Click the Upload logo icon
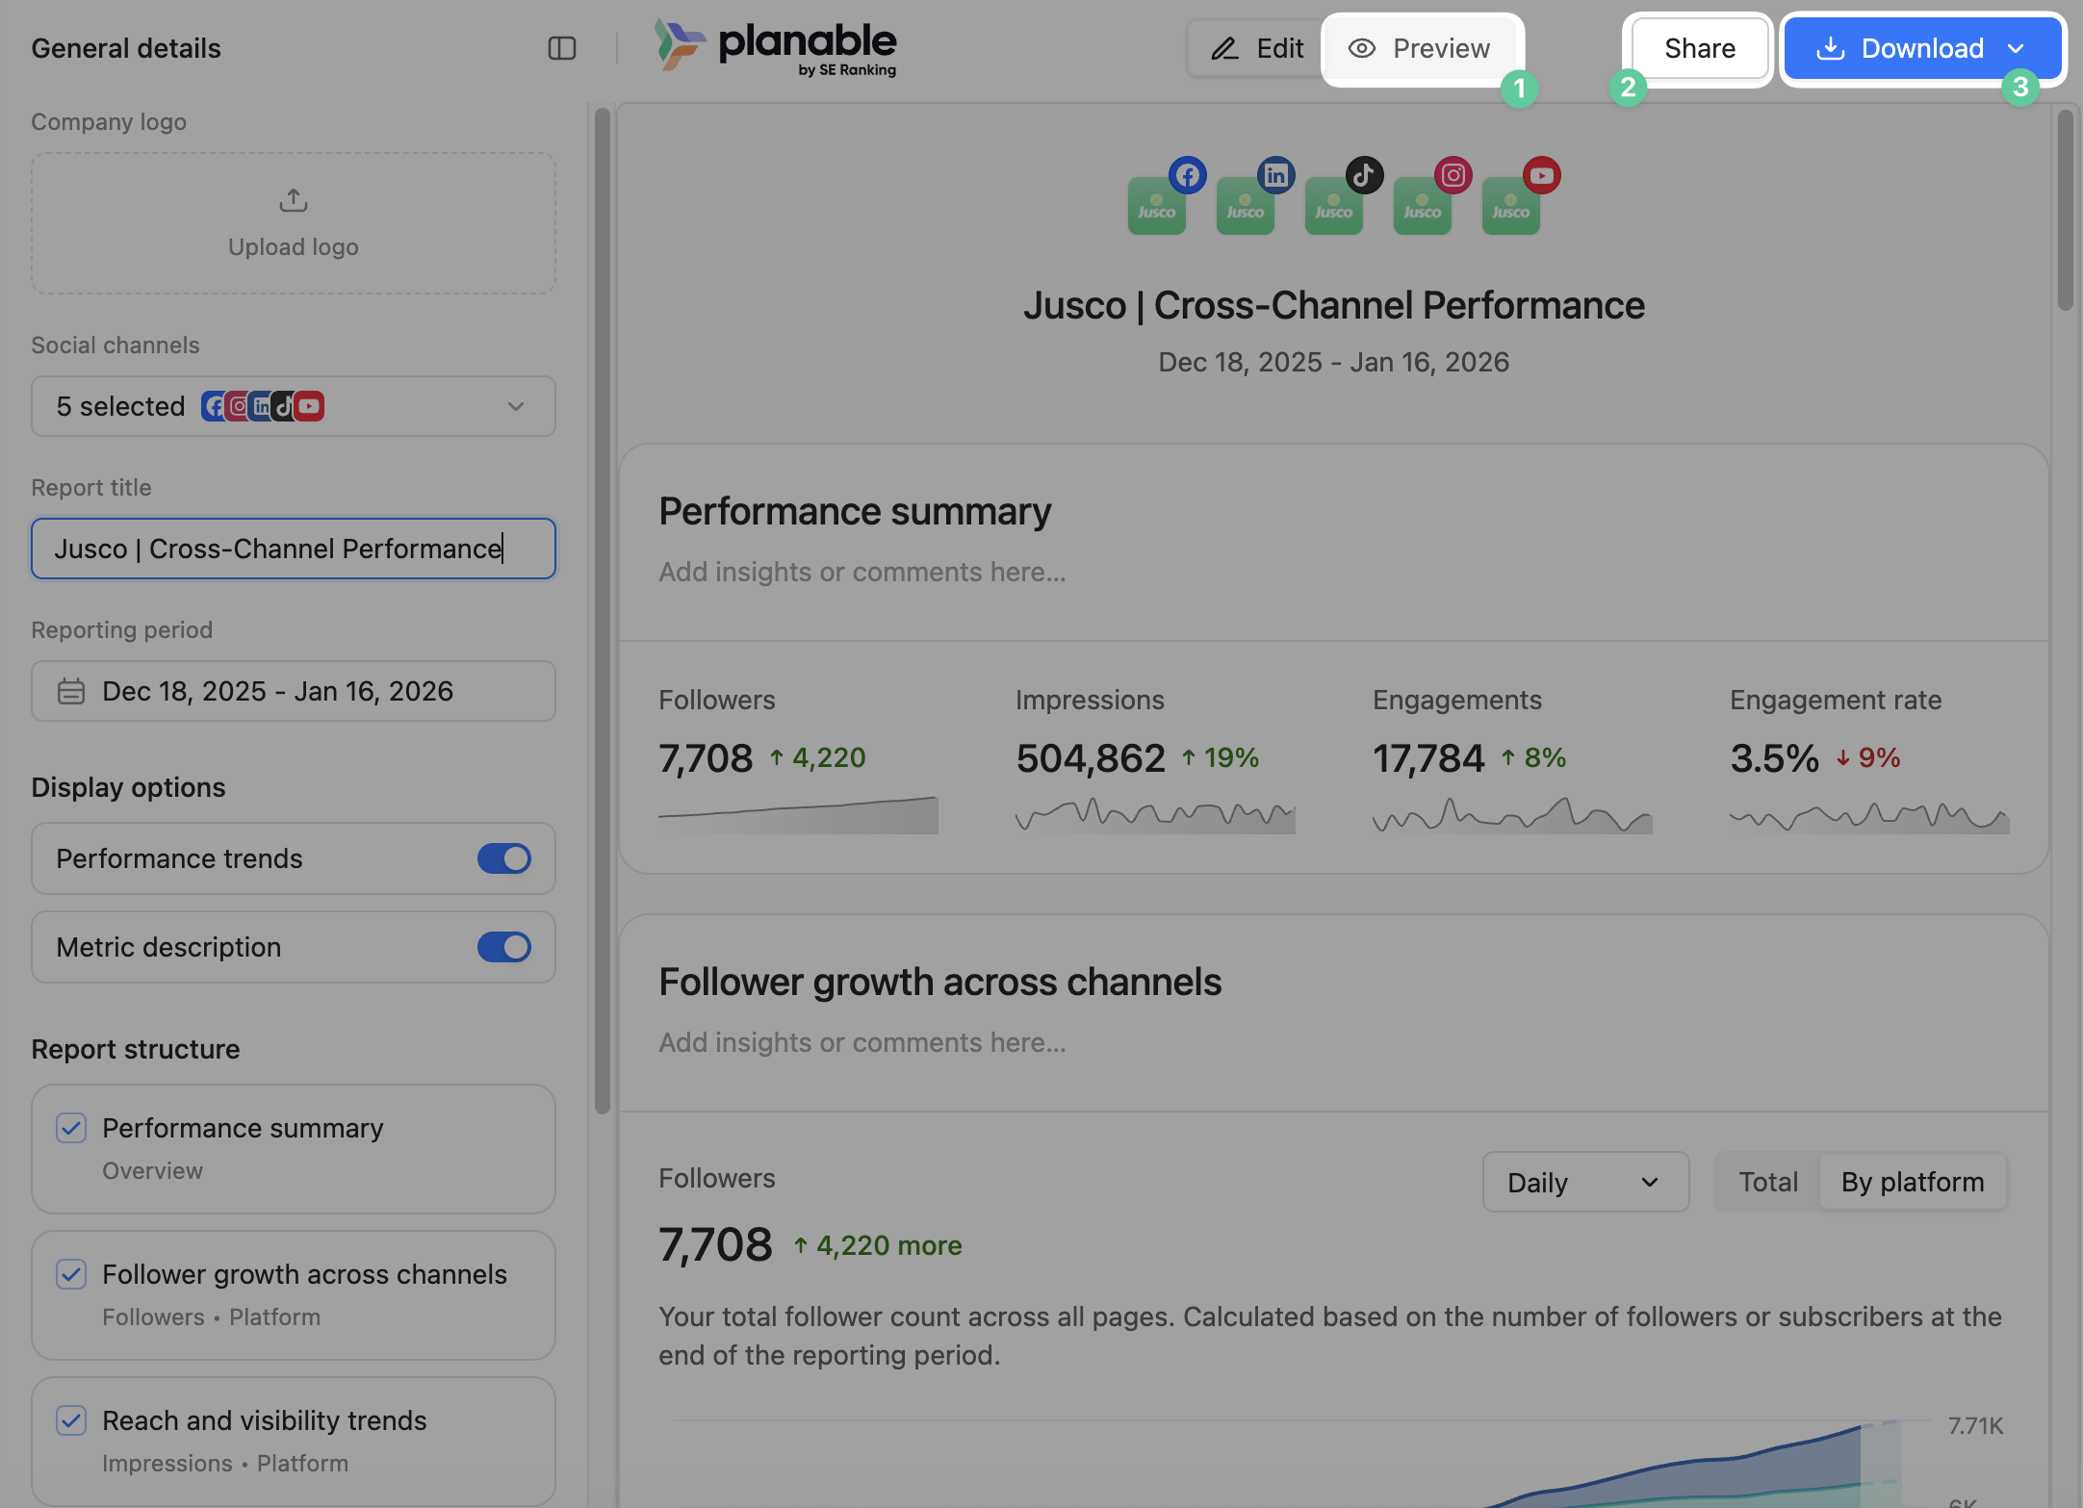 [294, 200]
